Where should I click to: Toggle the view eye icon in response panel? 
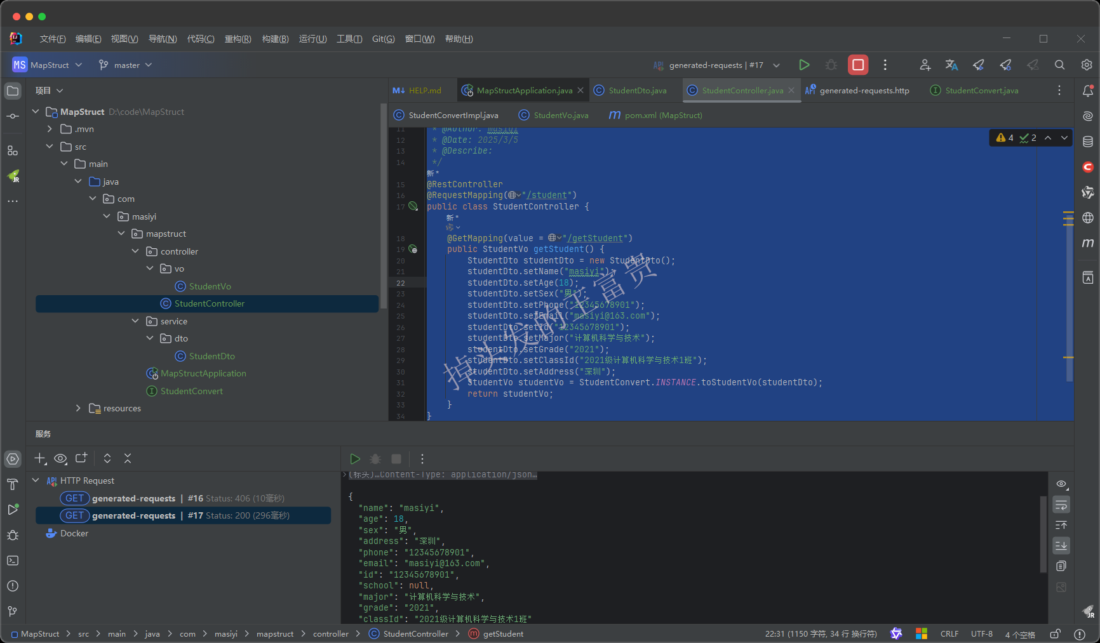(x=1061, y=484)
